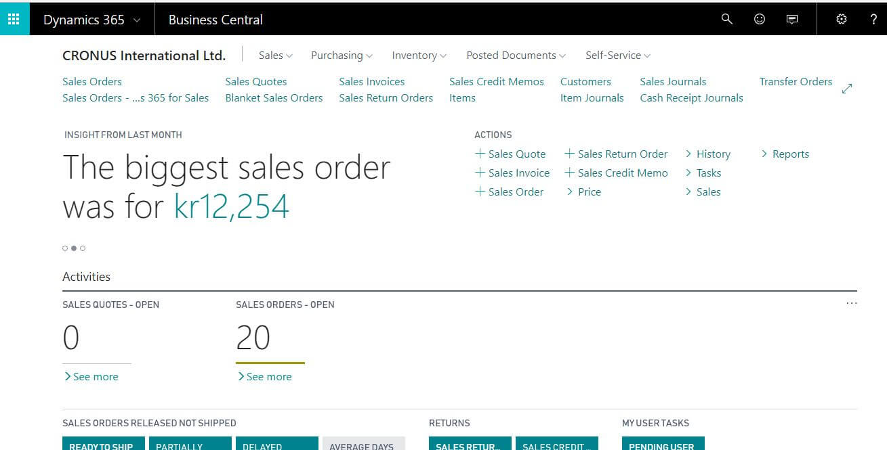Open the Sales Quotes - Open cue showing 0
The image size is (887, 450).
(x=71, y=338)
